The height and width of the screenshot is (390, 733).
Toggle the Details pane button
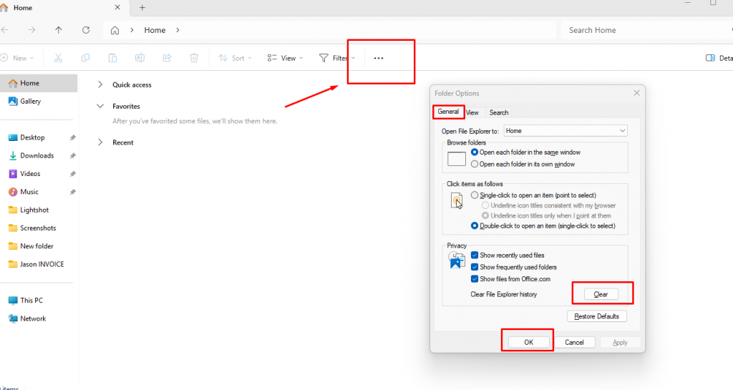point(719,58)
